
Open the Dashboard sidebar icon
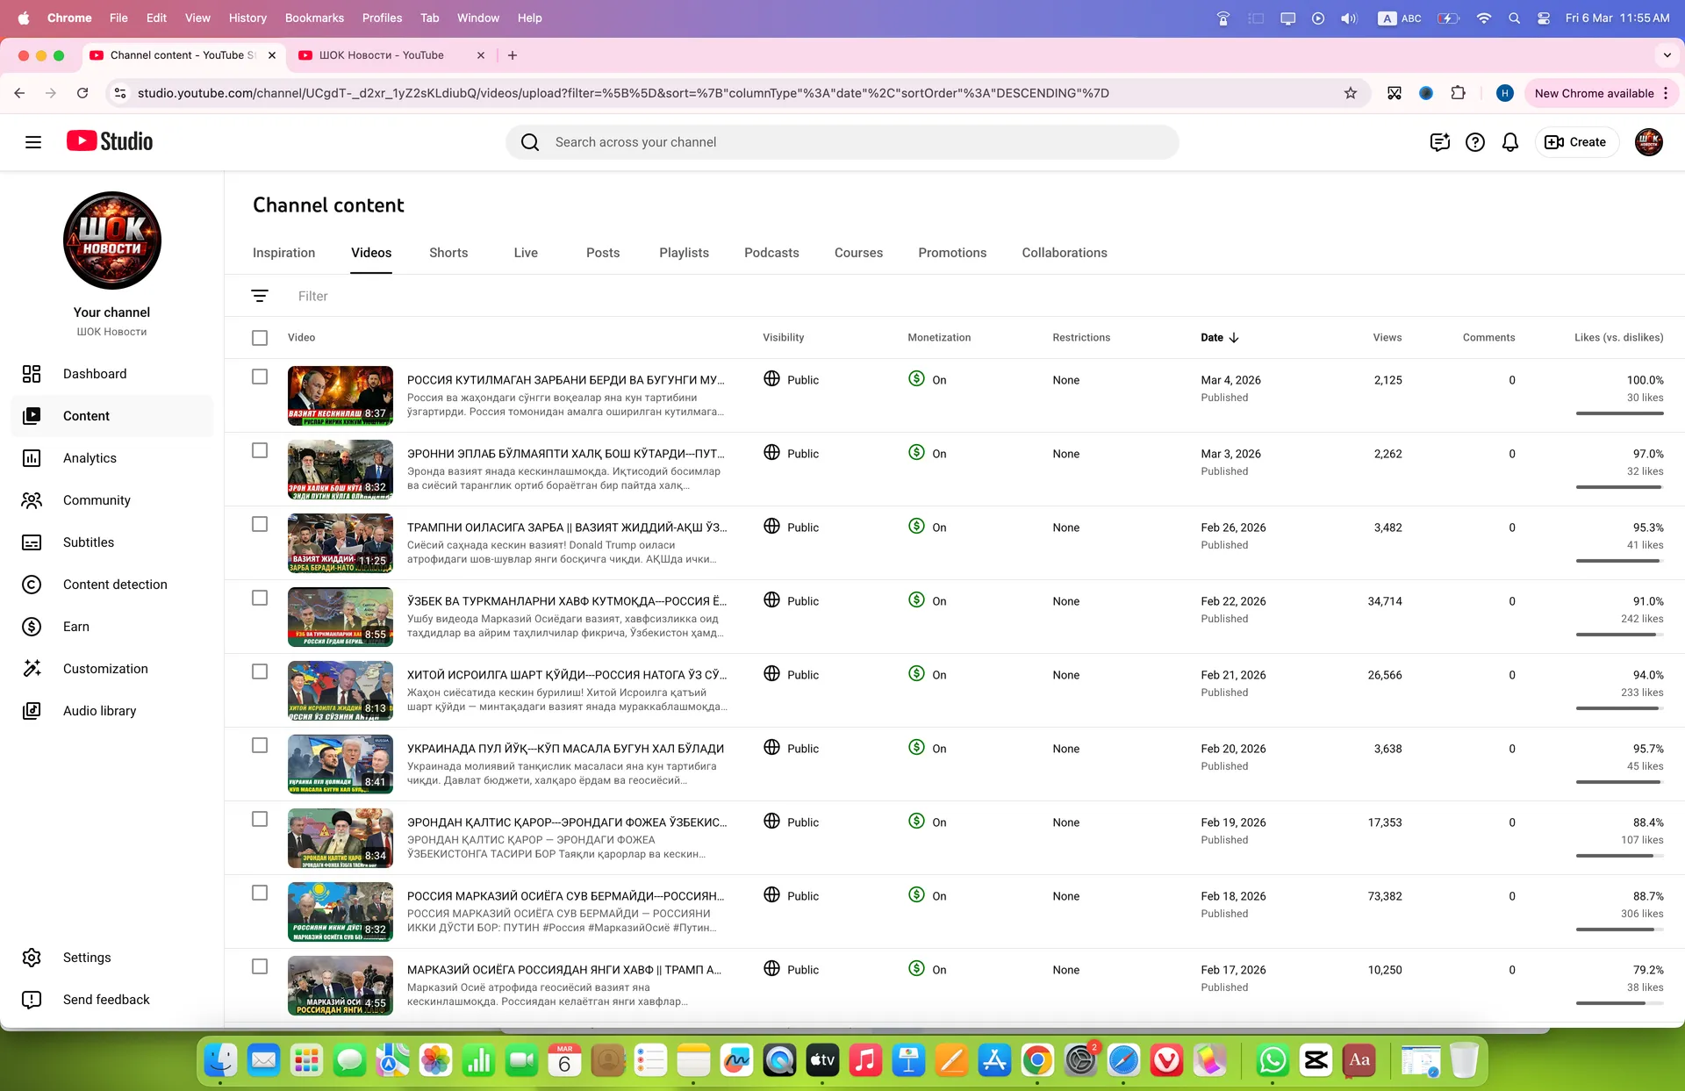32,374
